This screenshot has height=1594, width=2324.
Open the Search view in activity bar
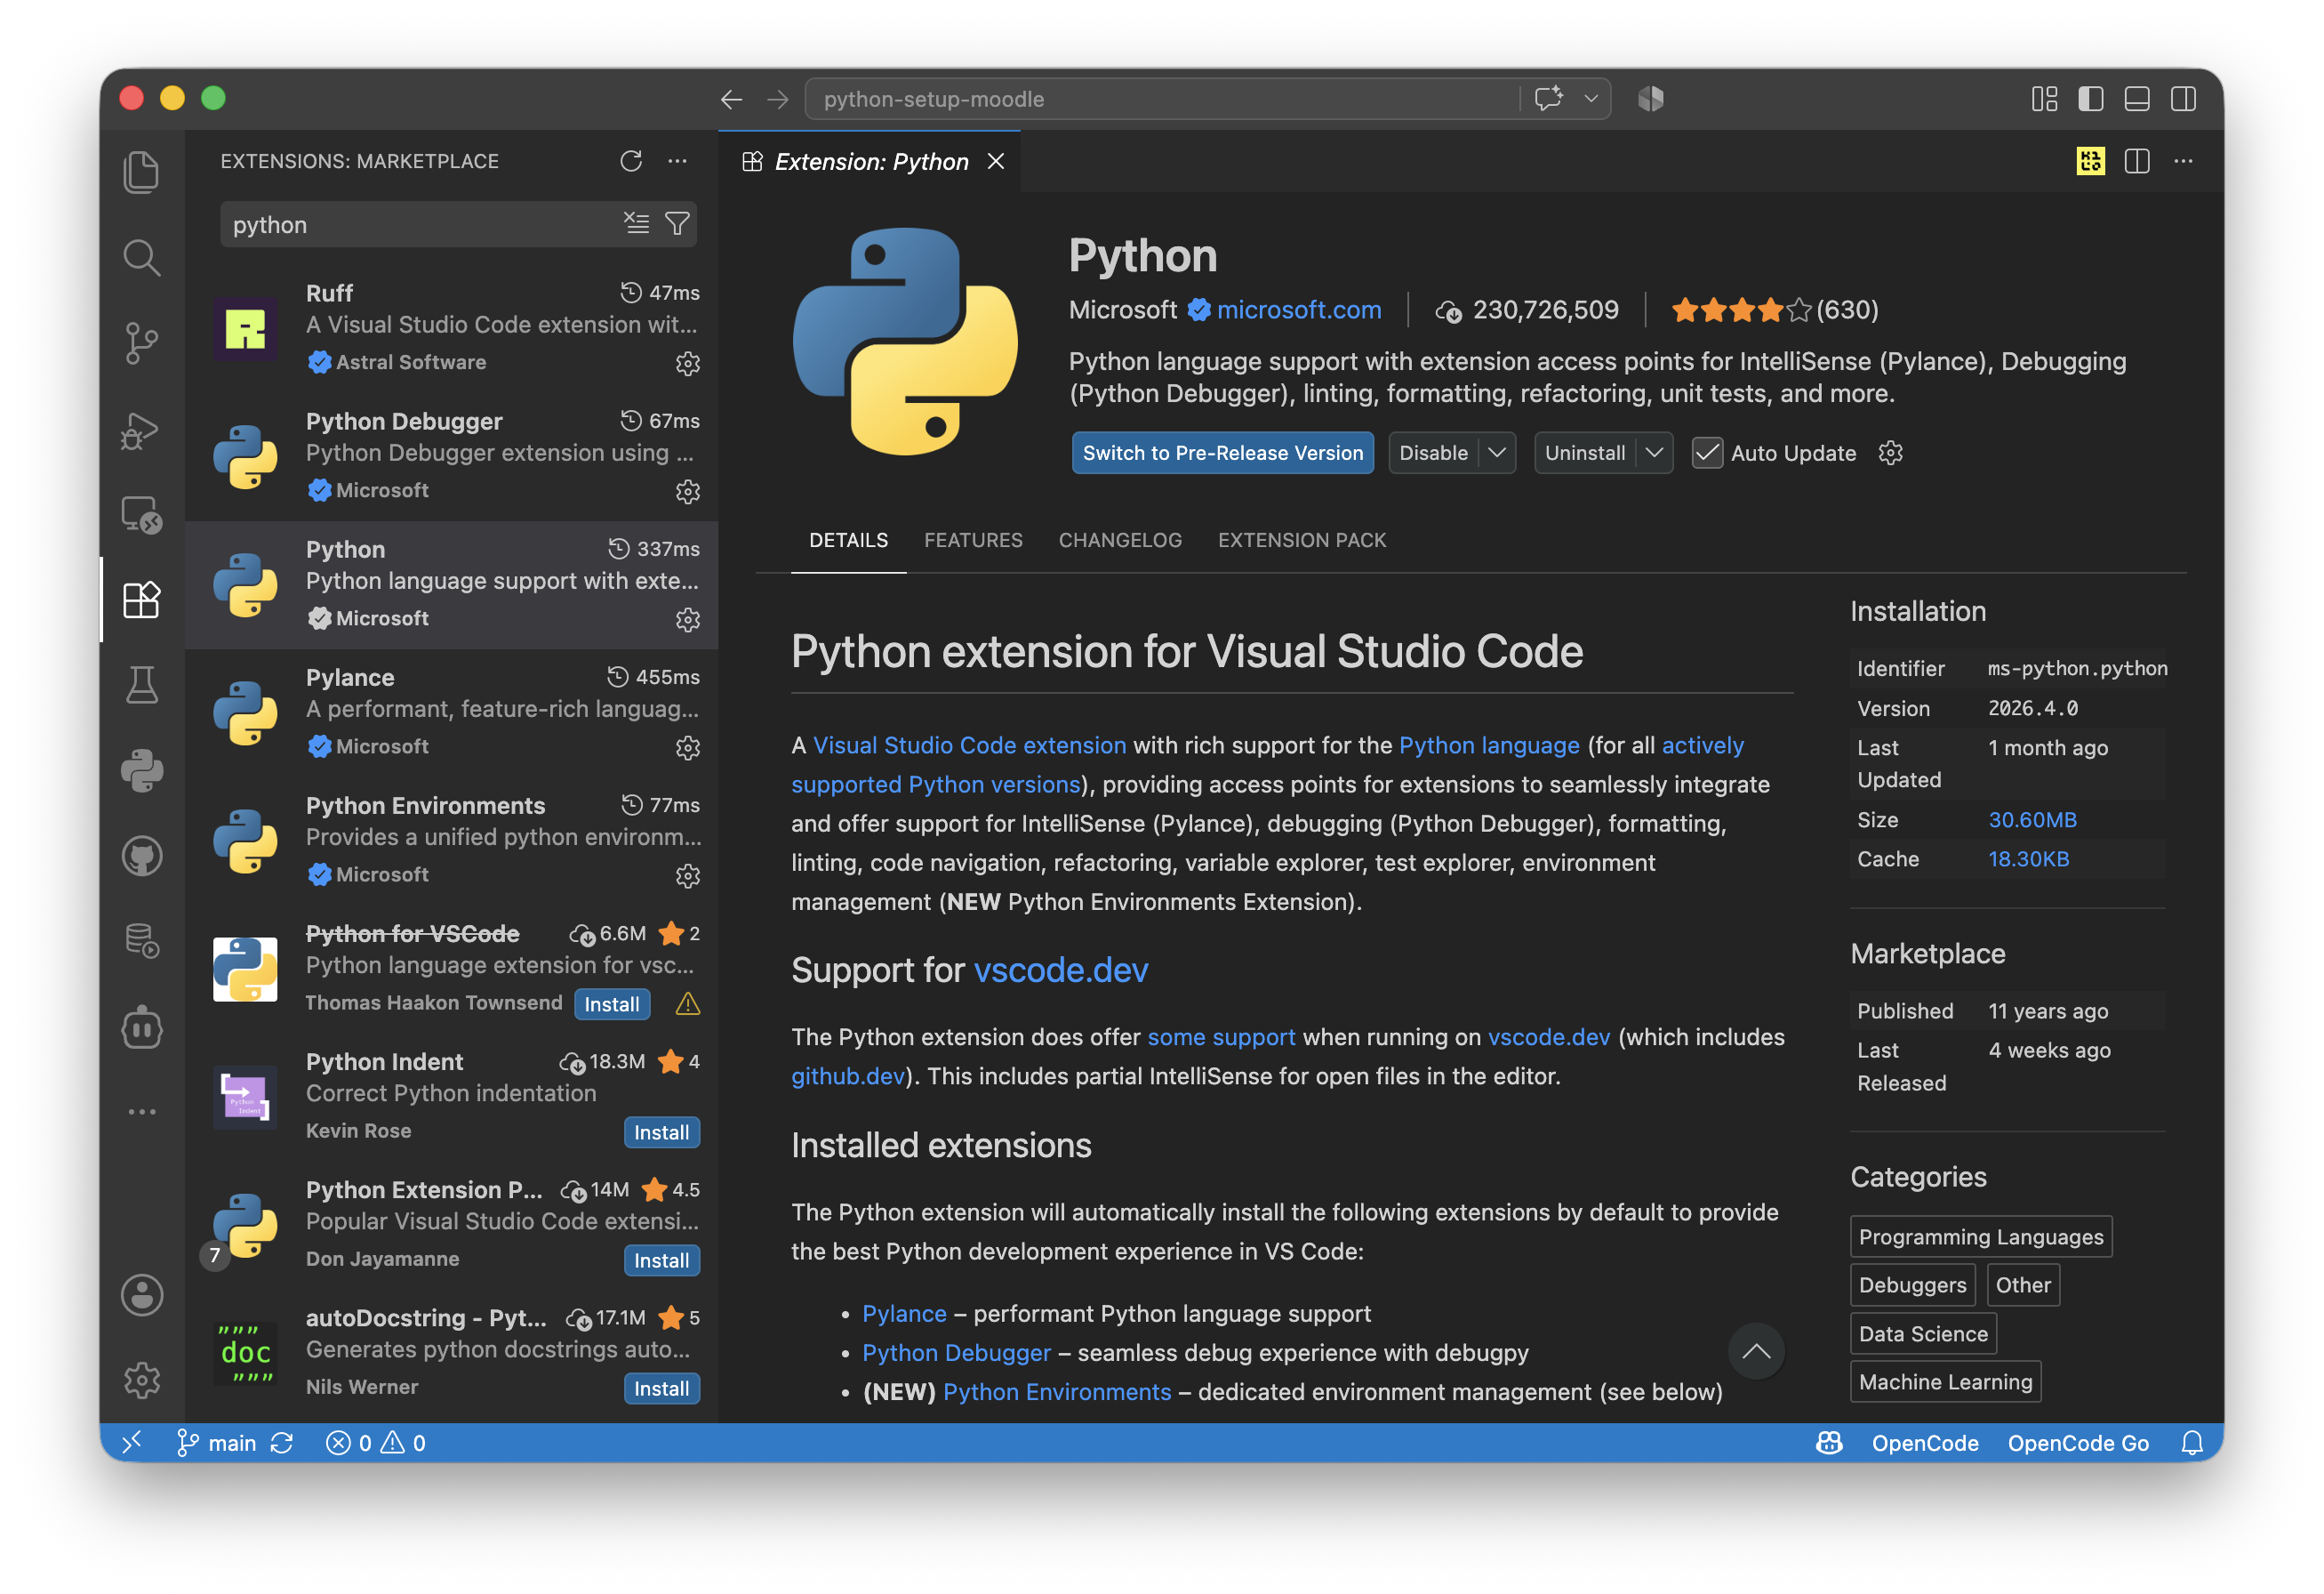[141, 257]
